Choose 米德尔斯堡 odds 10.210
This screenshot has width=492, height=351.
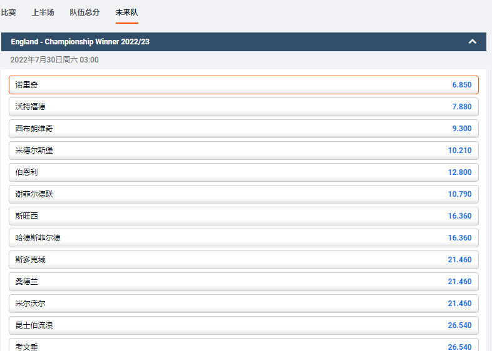[243, 151]
